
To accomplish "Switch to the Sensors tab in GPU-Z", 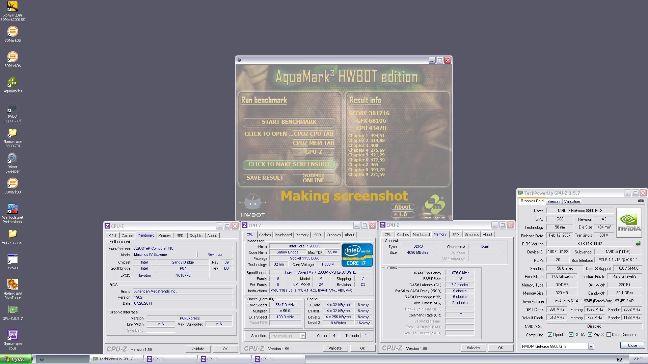I will [x=553, y=201].
